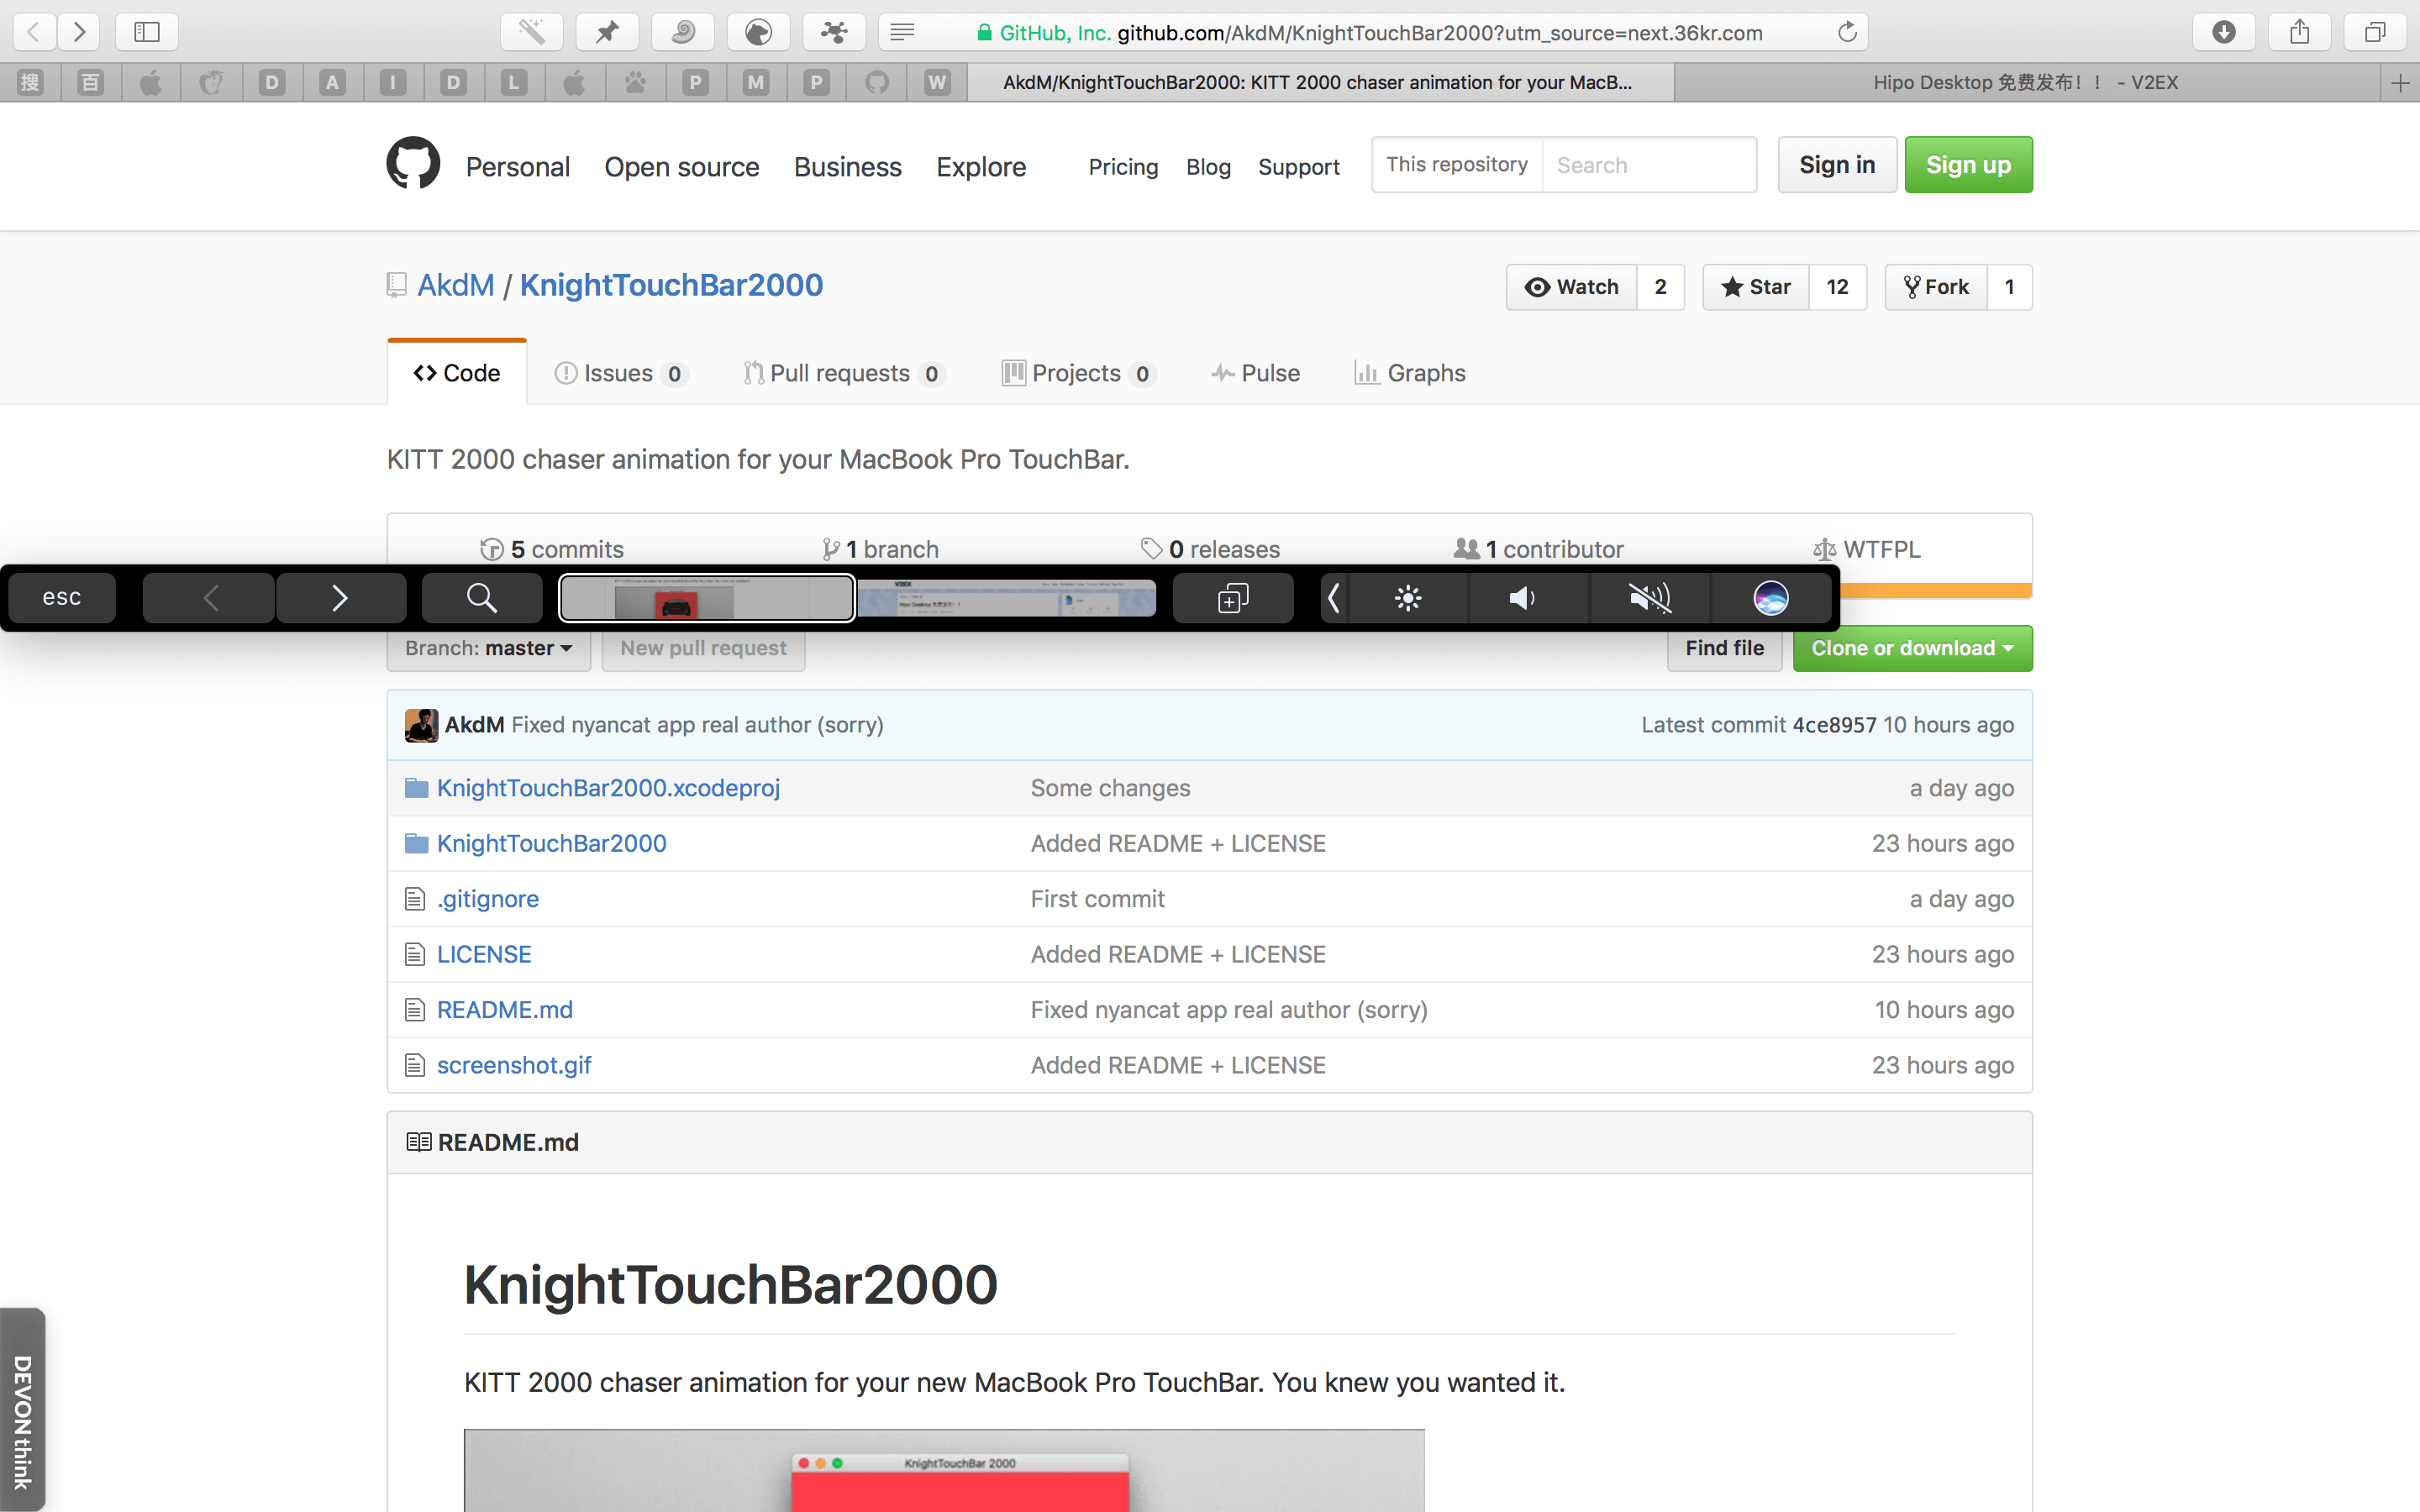The width and height of the screenshot is (2420, 1512).
Task: Open the pinned GitHub octocat tab
Action: coord(877,83)
